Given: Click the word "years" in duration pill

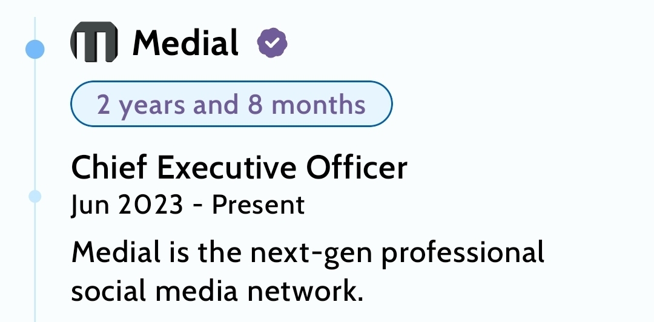Looking at the screenshot, I should coord(152,105).
